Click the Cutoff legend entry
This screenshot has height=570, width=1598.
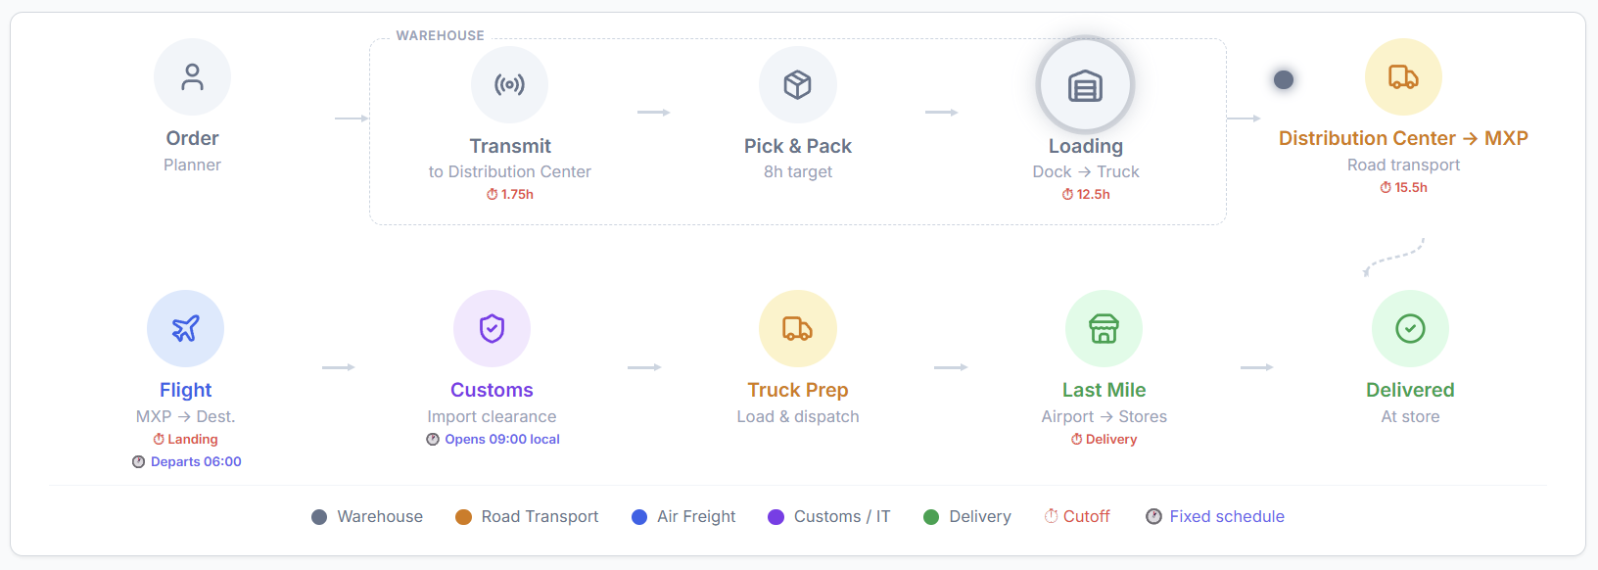1077,516
